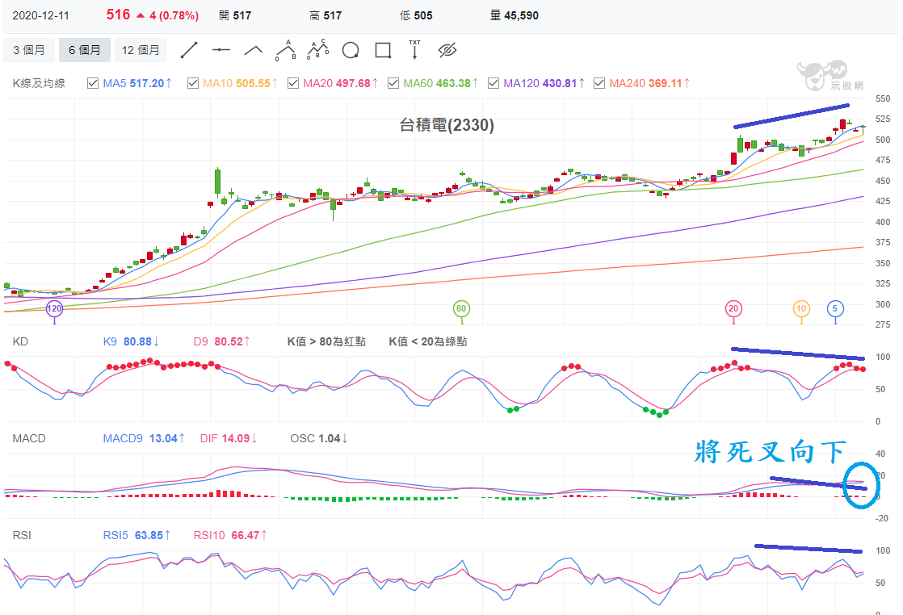The width and height of the screenshot is (903, 615).
Task: Click the orange 10 marker on the timeline
Action: point(801,309)
